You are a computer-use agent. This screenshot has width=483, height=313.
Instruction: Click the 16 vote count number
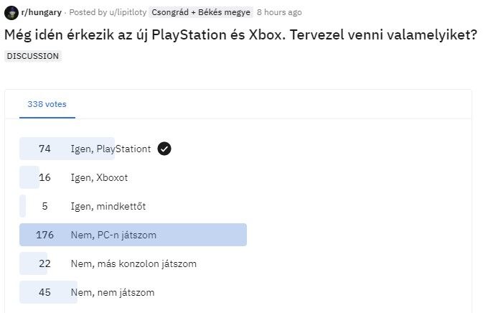44,177
